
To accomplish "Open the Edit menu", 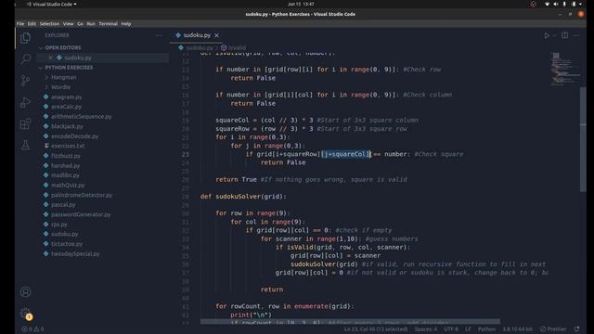I will point(32,24).
